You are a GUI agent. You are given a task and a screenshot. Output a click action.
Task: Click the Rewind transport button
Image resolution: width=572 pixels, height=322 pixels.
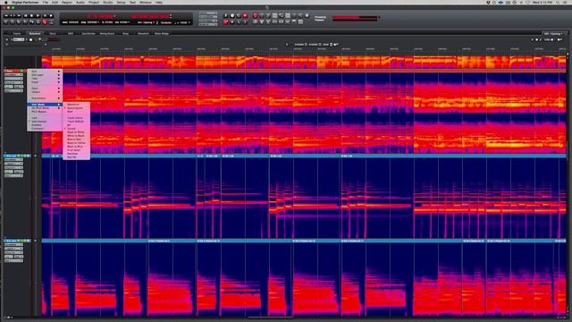click(x=6, y=16)
